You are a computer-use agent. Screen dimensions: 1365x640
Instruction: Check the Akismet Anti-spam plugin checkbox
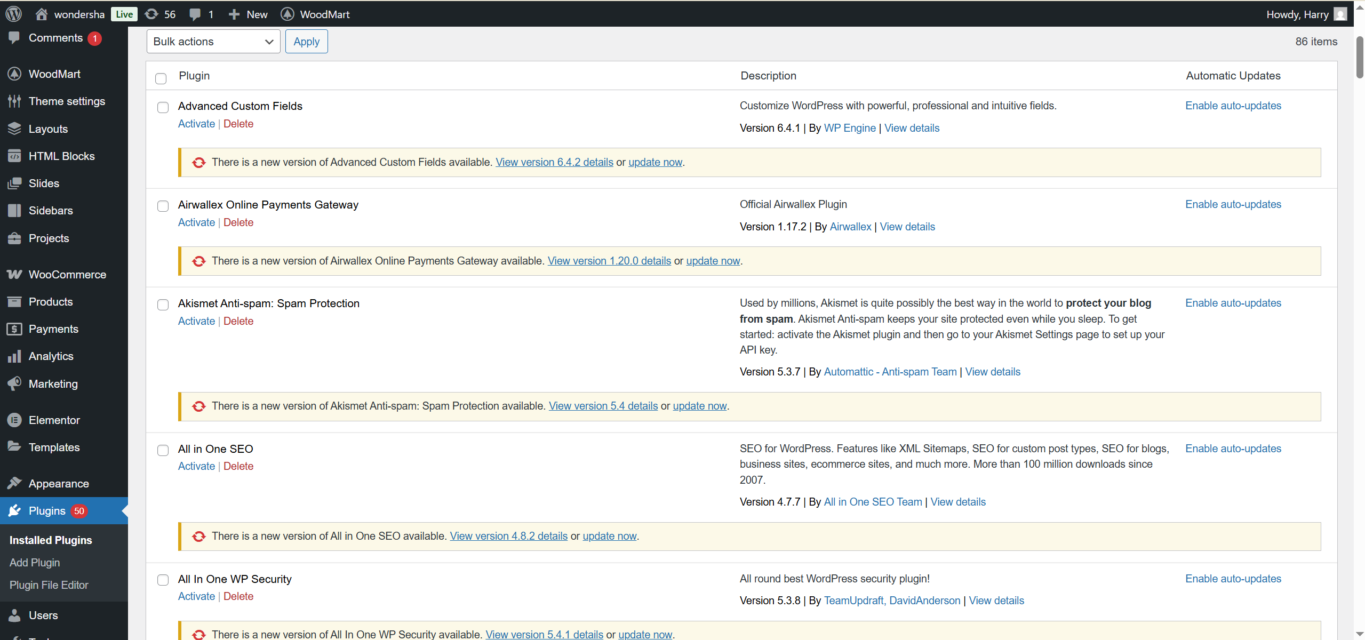[x=163, y=305]
